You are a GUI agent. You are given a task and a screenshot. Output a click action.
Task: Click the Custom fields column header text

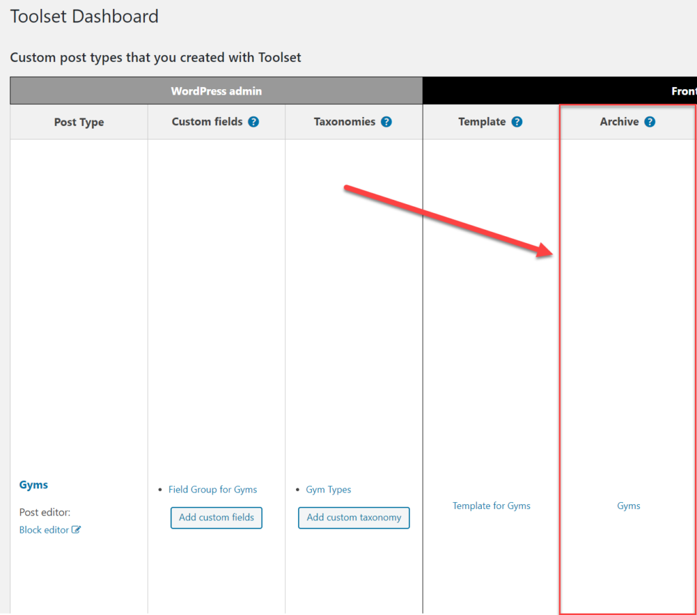(207, 122)
